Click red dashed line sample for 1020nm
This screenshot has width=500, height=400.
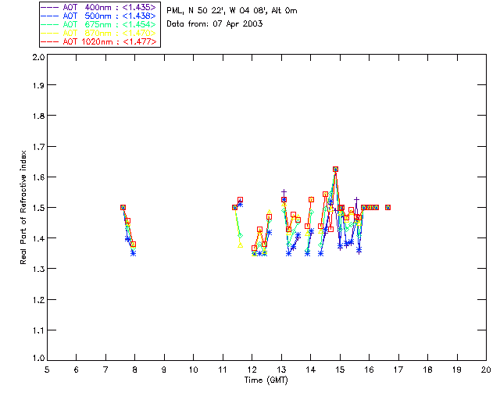click(x=50, y=41)
